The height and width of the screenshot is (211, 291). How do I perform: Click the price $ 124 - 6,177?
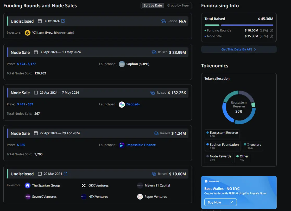point(26,64)
